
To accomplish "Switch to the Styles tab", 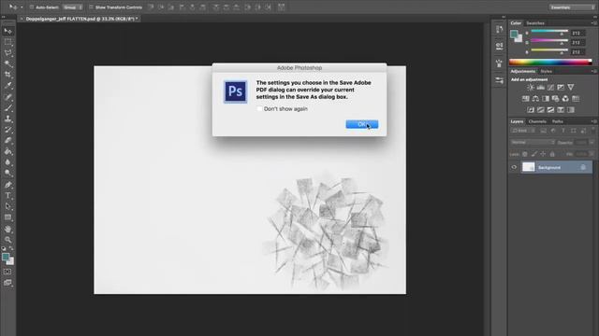I will (546, 71).
